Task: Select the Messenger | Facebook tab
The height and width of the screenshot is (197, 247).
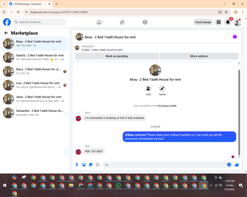Action: 30,4
